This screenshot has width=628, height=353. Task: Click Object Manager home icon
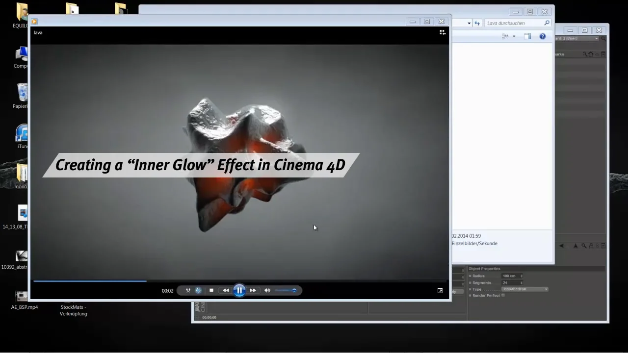[591, 54]
